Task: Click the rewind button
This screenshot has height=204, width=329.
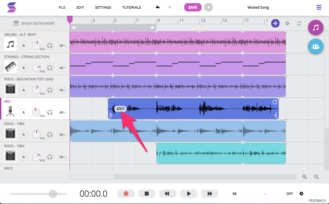Action: pos(168,194)
